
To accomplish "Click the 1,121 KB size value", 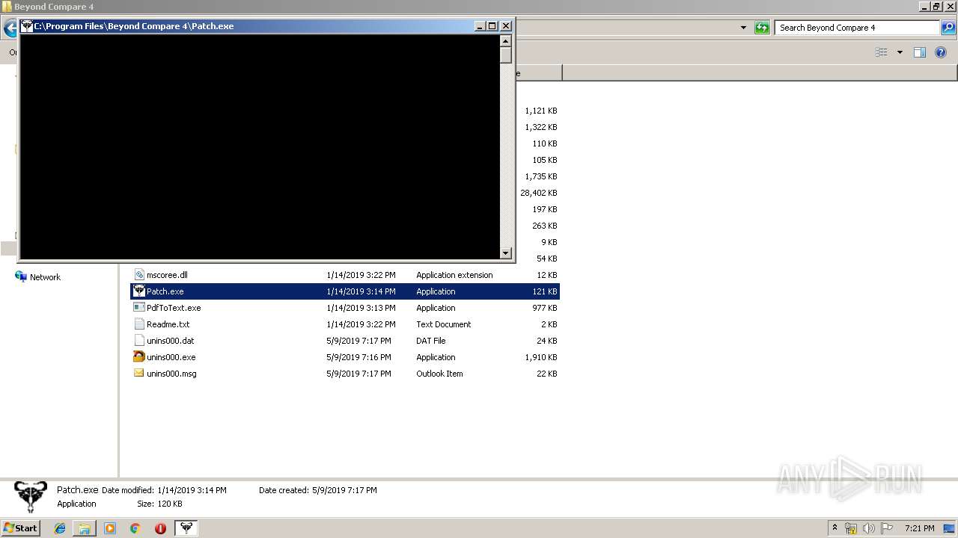I will coord(541,111).
